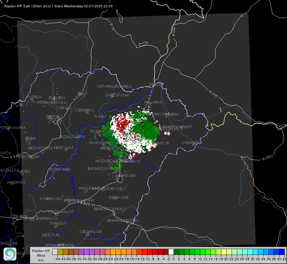This screenshot has height=264, width=287.
Task: Select the BIHARKERESZTES label
Action: pyautogui.click(x=123, y=220)
